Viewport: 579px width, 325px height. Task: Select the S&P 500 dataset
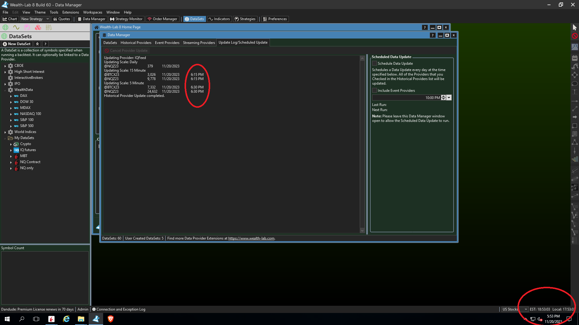(x=27, y=126)
